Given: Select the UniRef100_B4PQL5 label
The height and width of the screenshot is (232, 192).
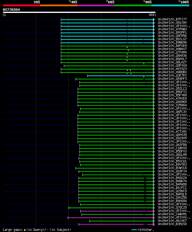Looking at the screenshot, I should pos(172,194).
